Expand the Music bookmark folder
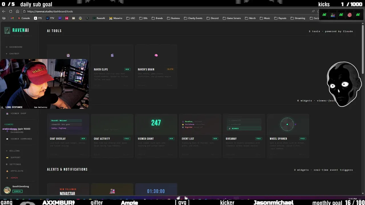Viewport: 365px width, 205px height. 265,18
